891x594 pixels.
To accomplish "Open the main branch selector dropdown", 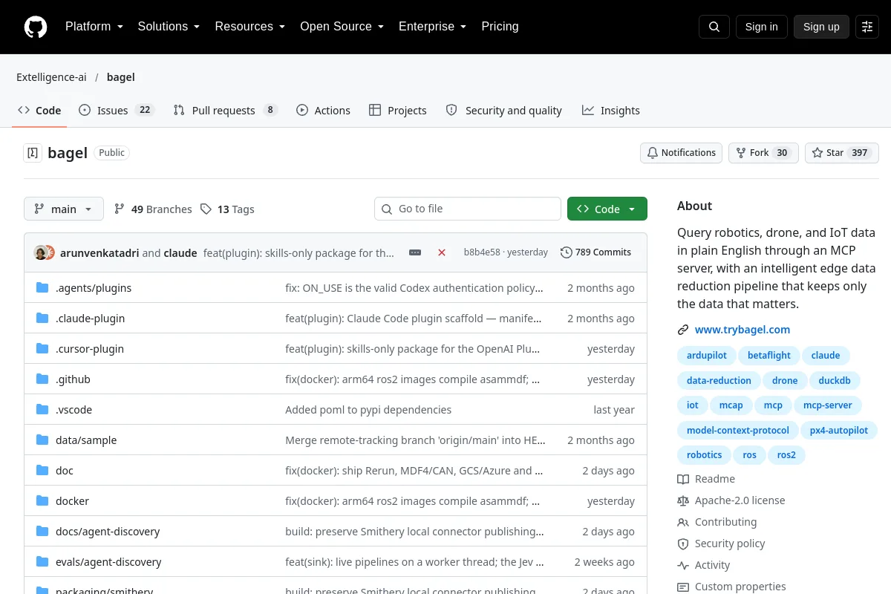I will click(x=64, y=209).
